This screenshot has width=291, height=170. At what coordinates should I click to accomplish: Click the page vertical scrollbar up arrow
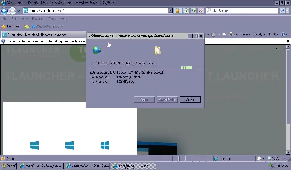tap(288, 47)
